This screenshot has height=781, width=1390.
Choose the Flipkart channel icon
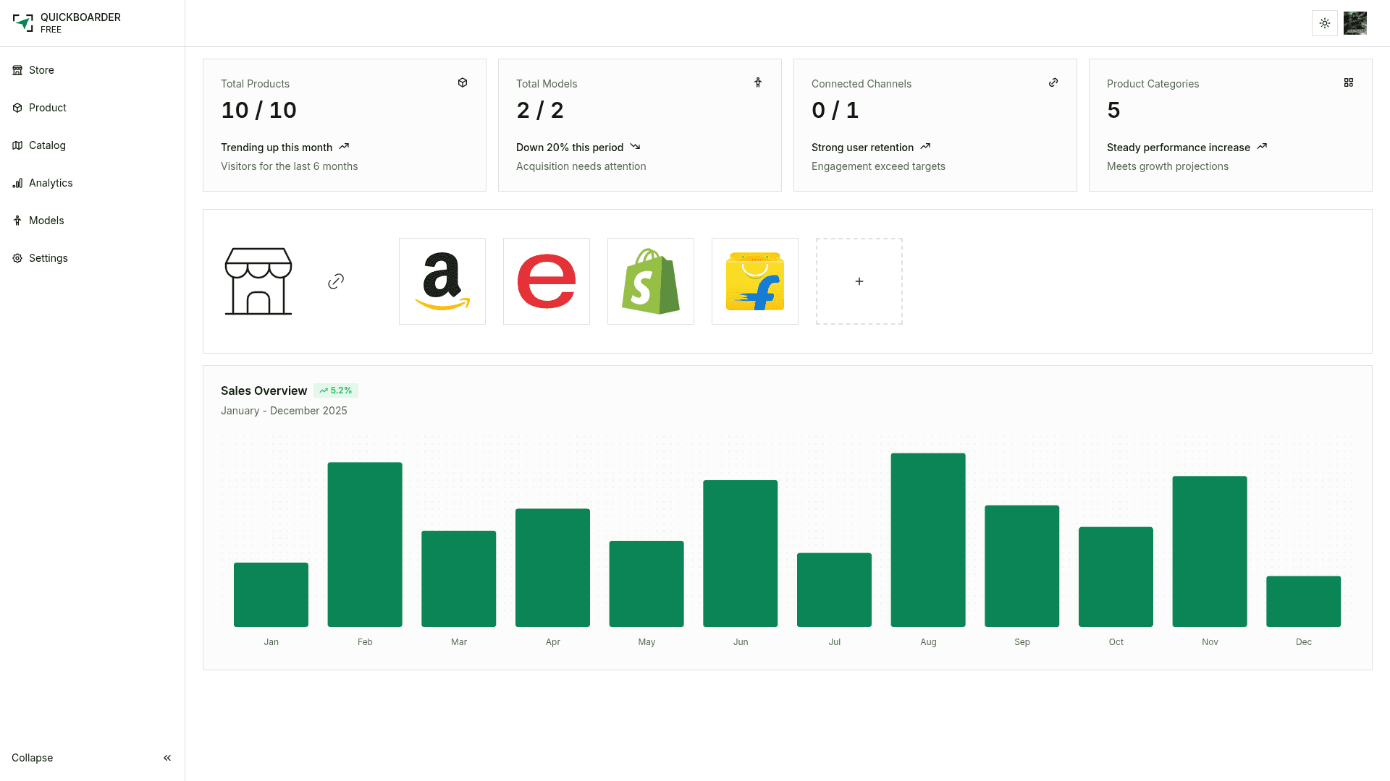[x=754, y=281]
